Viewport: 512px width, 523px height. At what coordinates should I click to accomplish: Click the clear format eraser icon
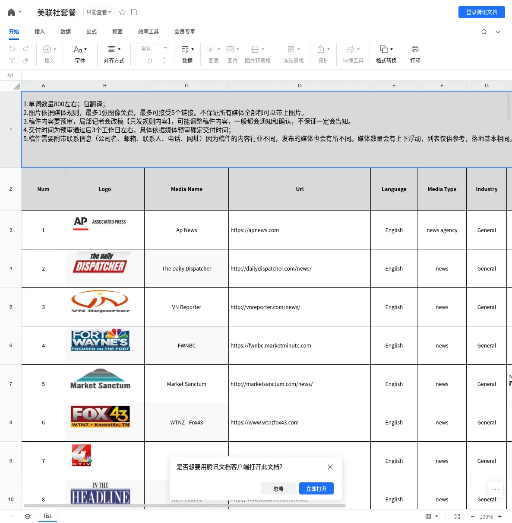coord(26,61)
